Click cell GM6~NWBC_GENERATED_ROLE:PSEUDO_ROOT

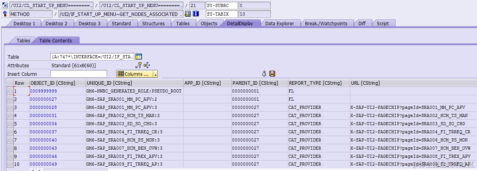point(134,91)
